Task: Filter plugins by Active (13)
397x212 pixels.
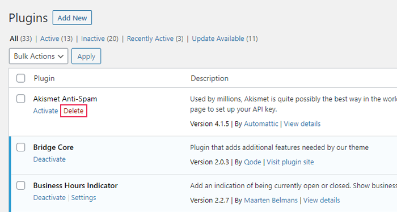Action: click(57, 39)
